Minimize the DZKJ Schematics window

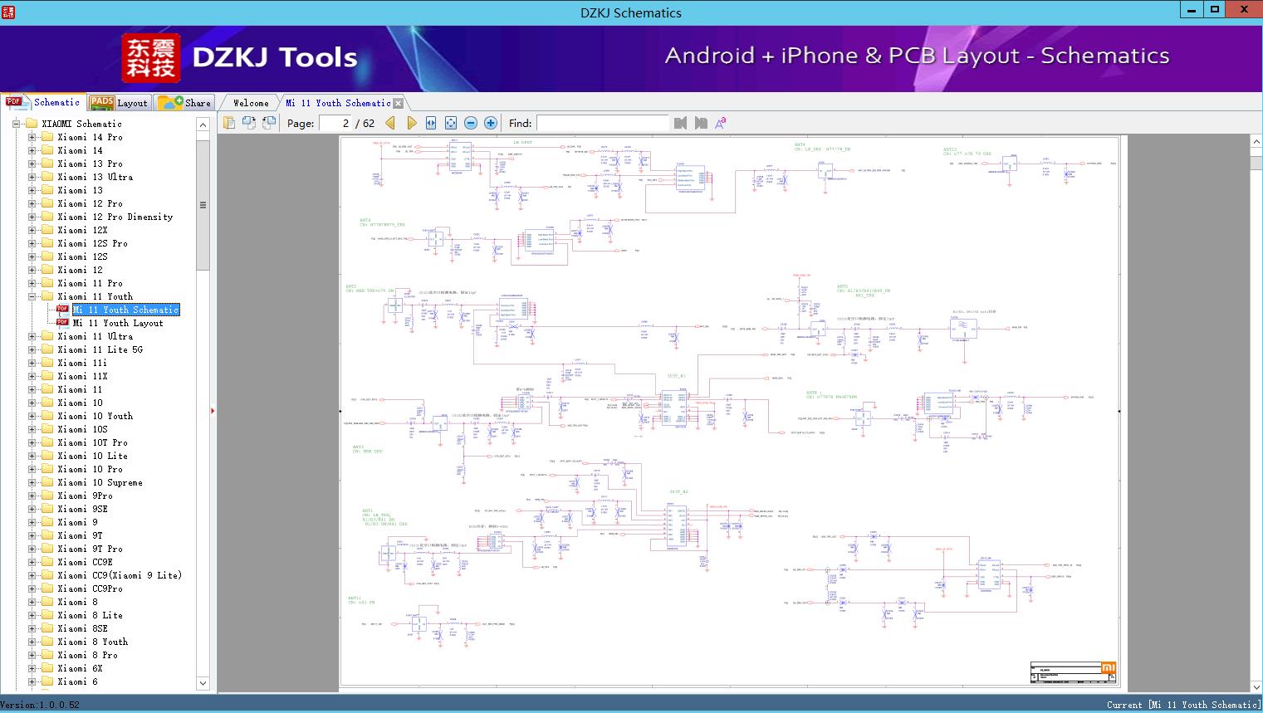[1192, 10]
